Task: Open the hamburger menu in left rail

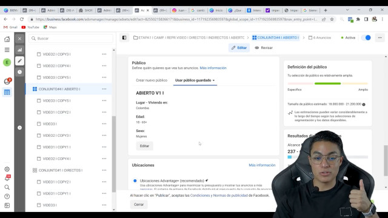Action: click(7, 50)
